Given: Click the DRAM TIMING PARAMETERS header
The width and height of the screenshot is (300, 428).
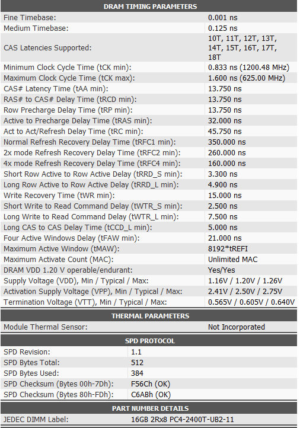Looking at the screenshot, I should tap(150, 7).
